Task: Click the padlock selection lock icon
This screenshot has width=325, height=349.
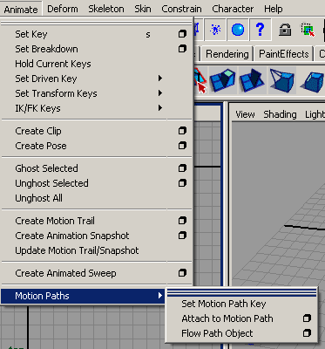Action: (x=285, y=30)
